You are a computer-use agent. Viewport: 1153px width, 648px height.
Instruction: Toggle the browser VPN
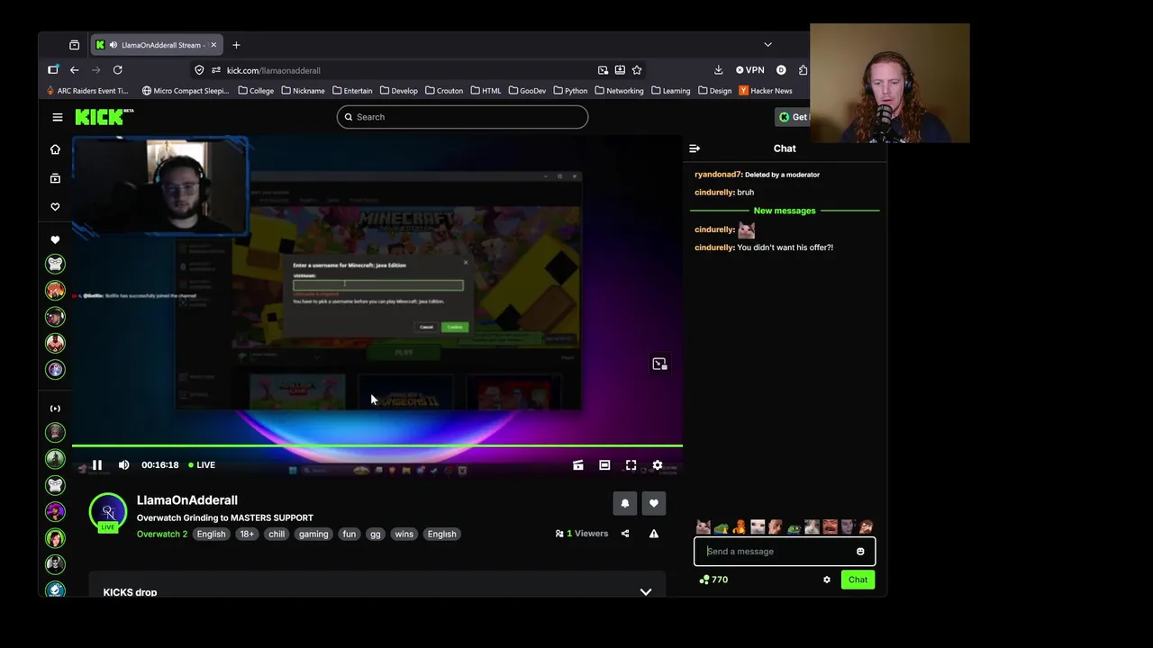749,70
